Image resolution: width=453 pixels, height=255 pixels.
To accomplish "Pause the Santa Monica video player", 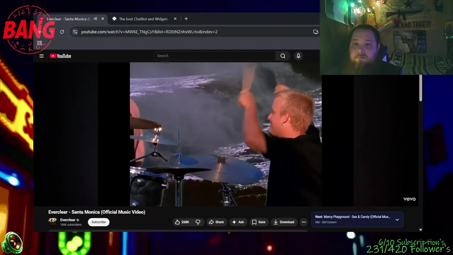I will [x=225, y=134].
